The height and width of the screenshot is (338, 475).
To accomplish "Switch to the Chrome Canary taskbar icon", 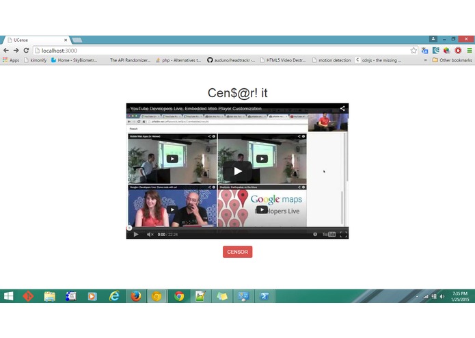I will pos(157,296).
